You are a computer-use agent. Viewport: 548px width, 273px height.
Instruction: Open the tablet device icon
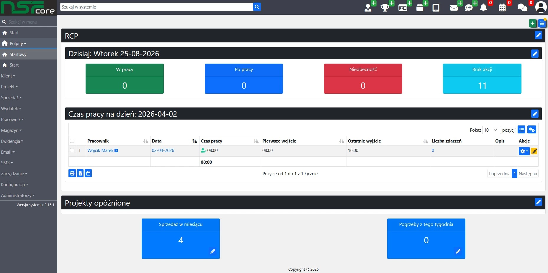point(436,8)
